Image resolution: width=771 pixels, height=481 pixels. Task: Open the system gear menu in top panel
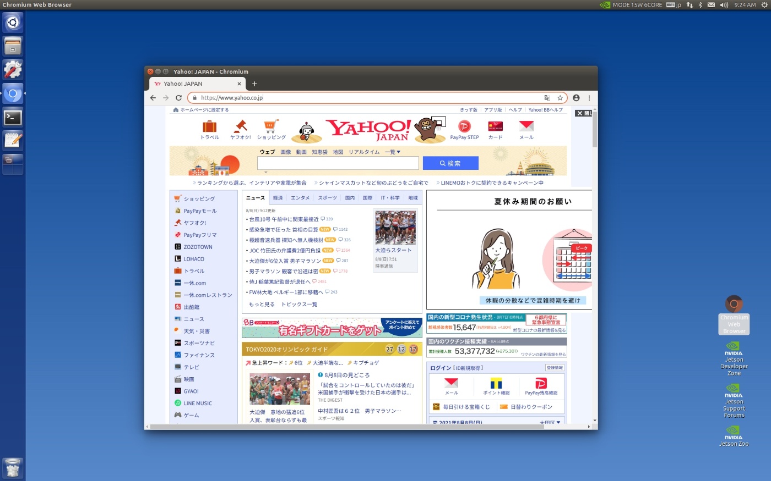pyautogui.click(x=764, y=5)
